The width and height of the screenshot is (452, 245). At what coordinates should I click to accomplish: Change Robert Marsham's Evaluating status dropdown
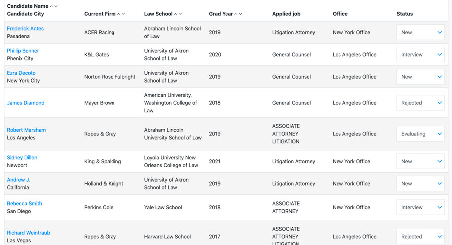420,134
